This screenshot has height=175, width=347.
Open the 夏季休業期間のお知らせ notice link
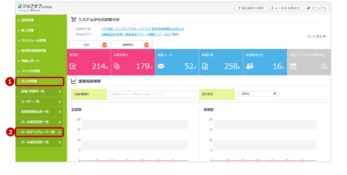(x=142, y=29)
